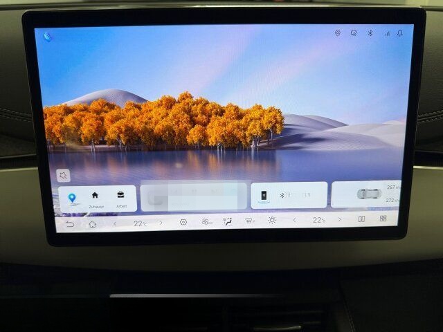Image resolution: width=443 pixels, height=332 pixels.
Task: Increase left temperature with right chevron
Action: point(161,223)
